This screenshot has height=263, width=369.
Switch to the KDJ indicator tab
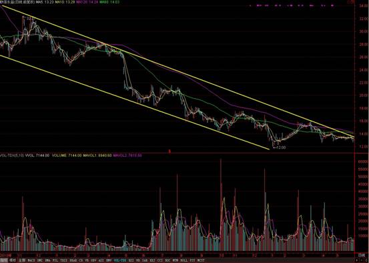[152, 260]
